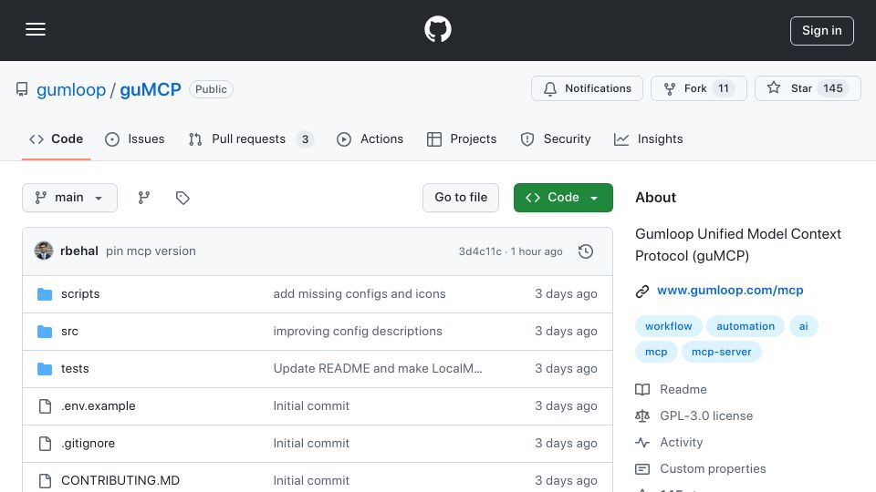Click the Star count 145
This screenshot has height=492, width=876.
pyautogui.click(x=833, y=88)
